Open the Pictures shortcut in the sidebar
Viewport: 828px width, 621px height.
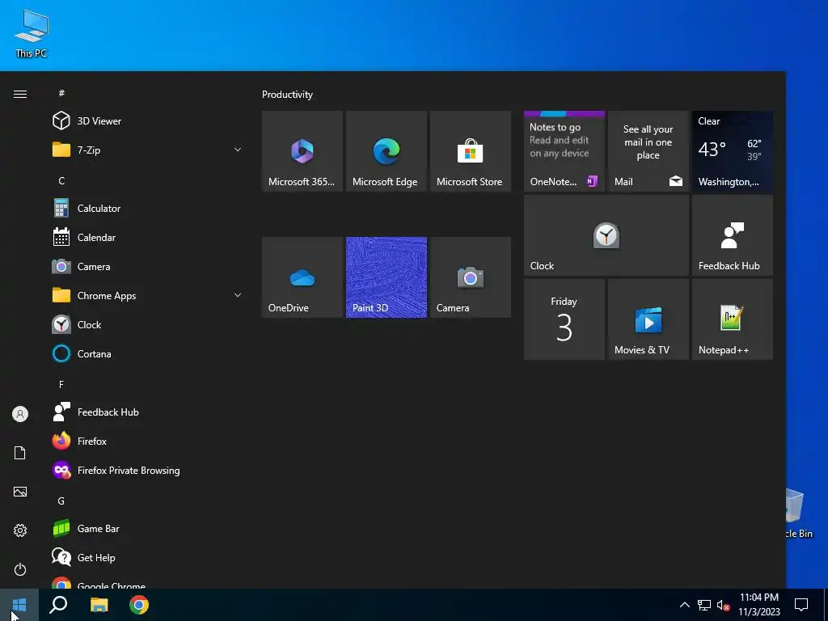tap(20, 492)
